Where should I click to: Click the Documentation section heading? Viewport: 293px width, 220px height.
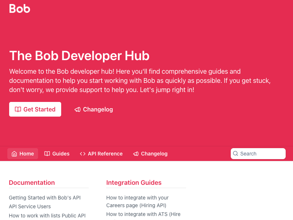click(x=32, y=183)
